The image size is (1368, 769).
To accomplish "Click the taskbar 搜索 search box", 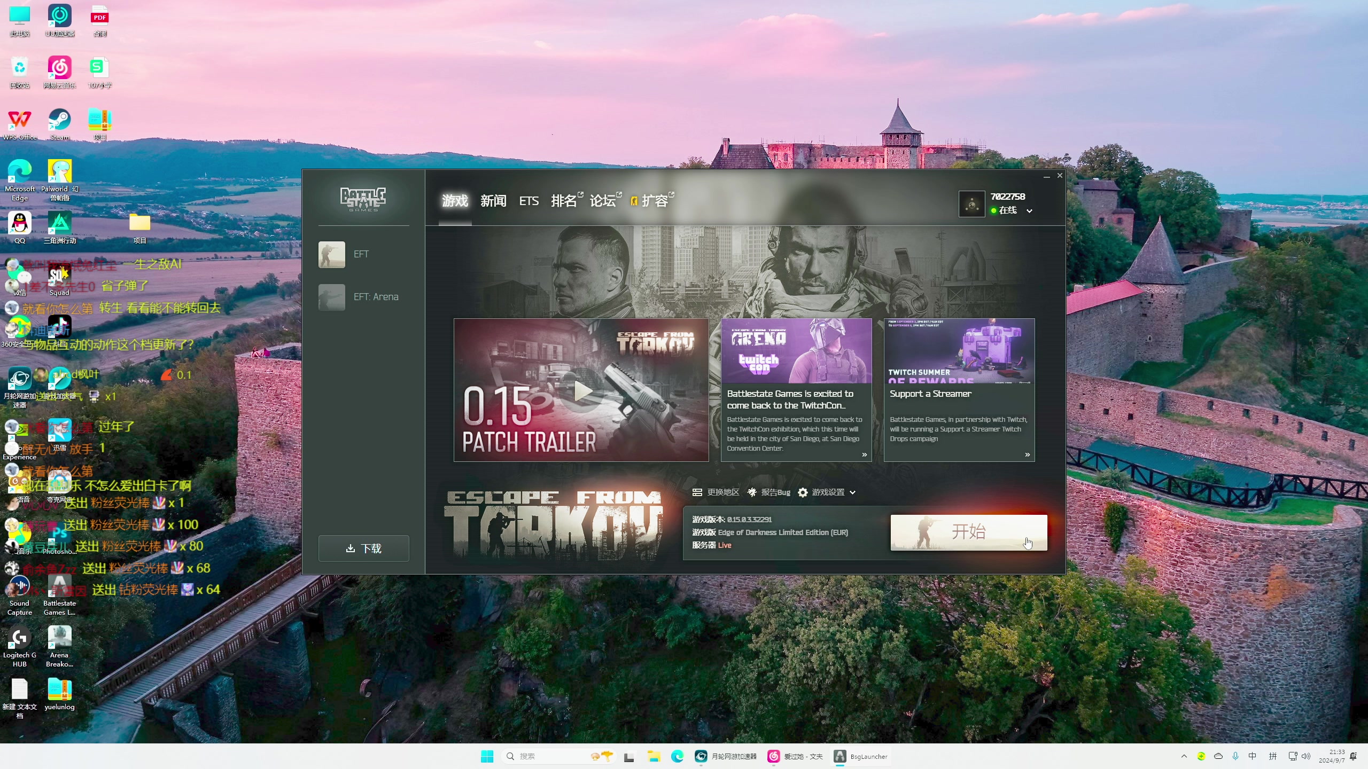I will 559,756.
